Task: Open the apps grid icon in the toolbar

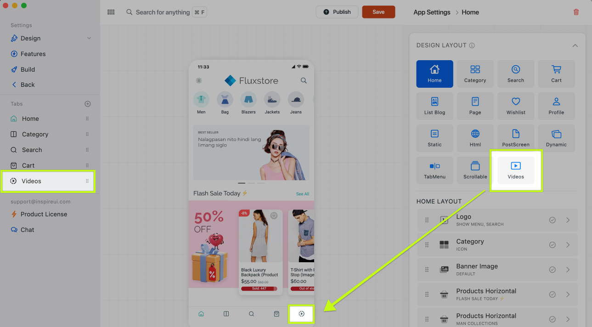Action: point(111,12)
